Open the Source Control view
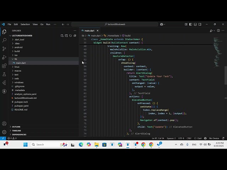This screenshot has height=170, width=227. coord(4,49)
